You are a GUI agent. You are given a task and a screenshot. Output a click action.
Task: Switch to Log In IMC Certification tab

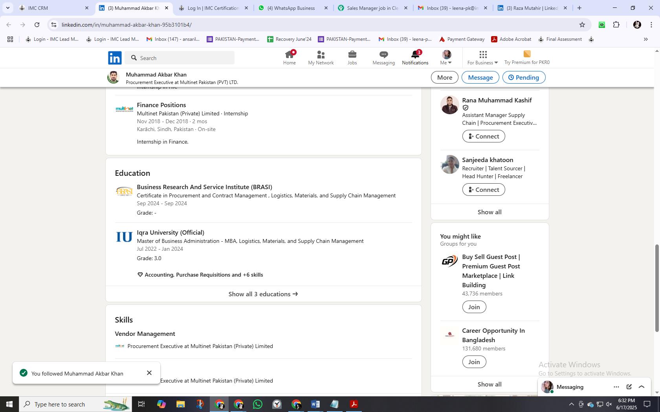pyautogui.click(x=213, y=8)
